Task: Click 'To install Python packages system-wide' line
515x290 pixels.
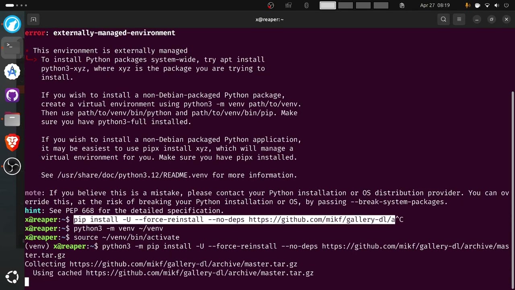Action: (153, 60)
